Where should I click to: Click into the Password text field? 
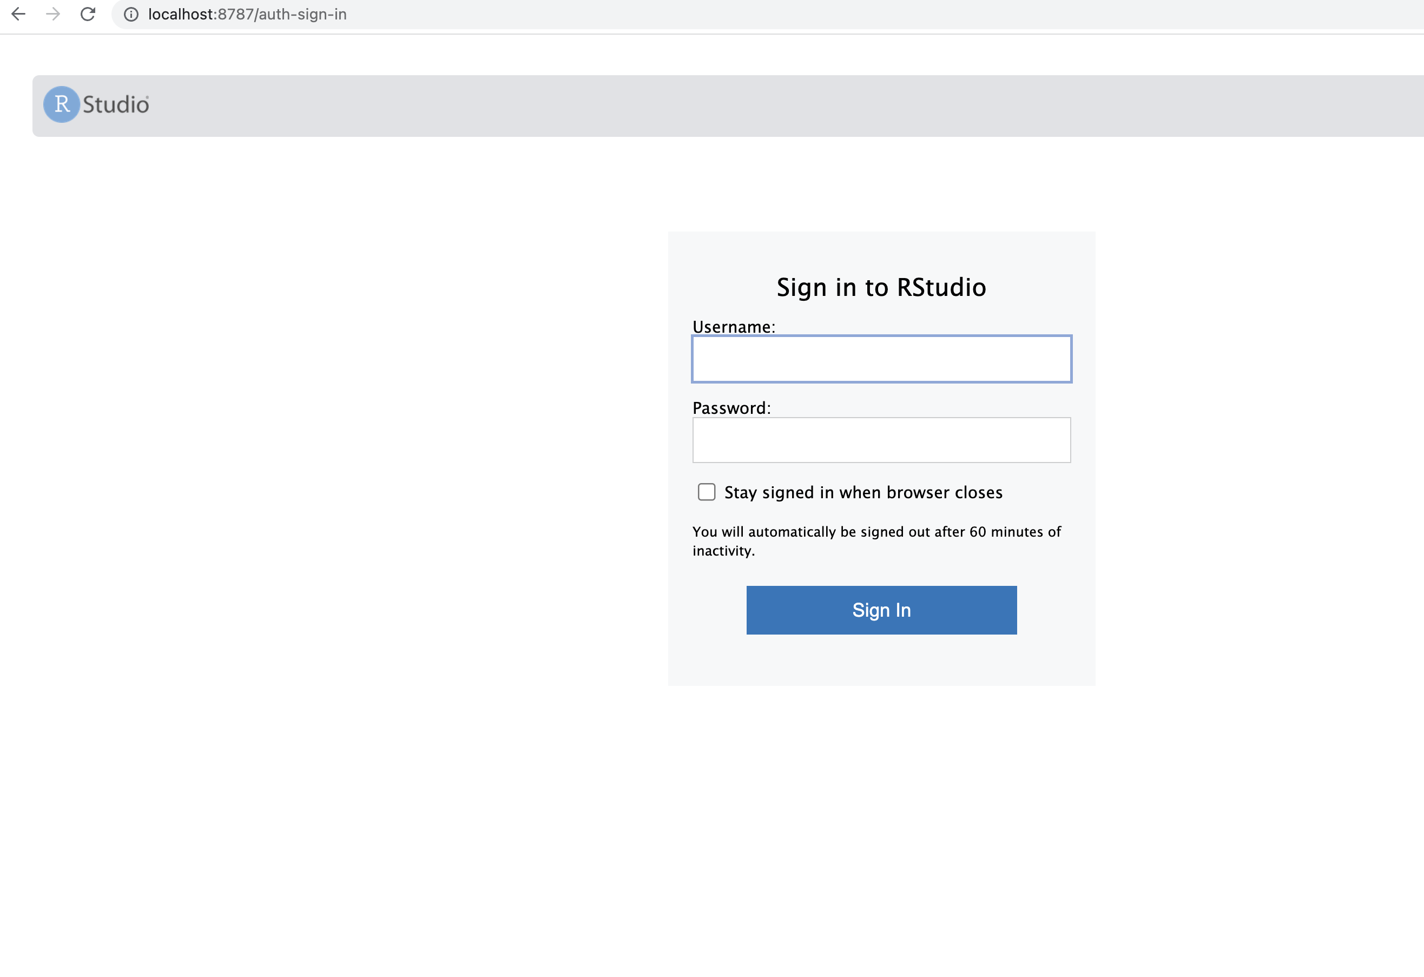[x=881, y=440]
